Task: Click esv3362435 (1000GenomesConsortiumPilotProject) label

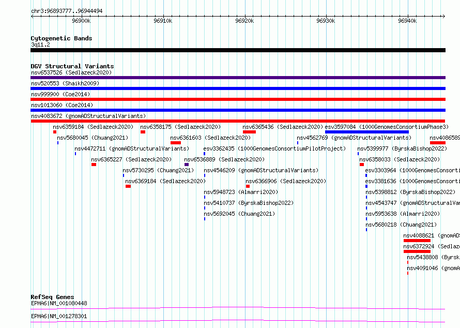Action: pyautogui.click(x=274, y=148)
